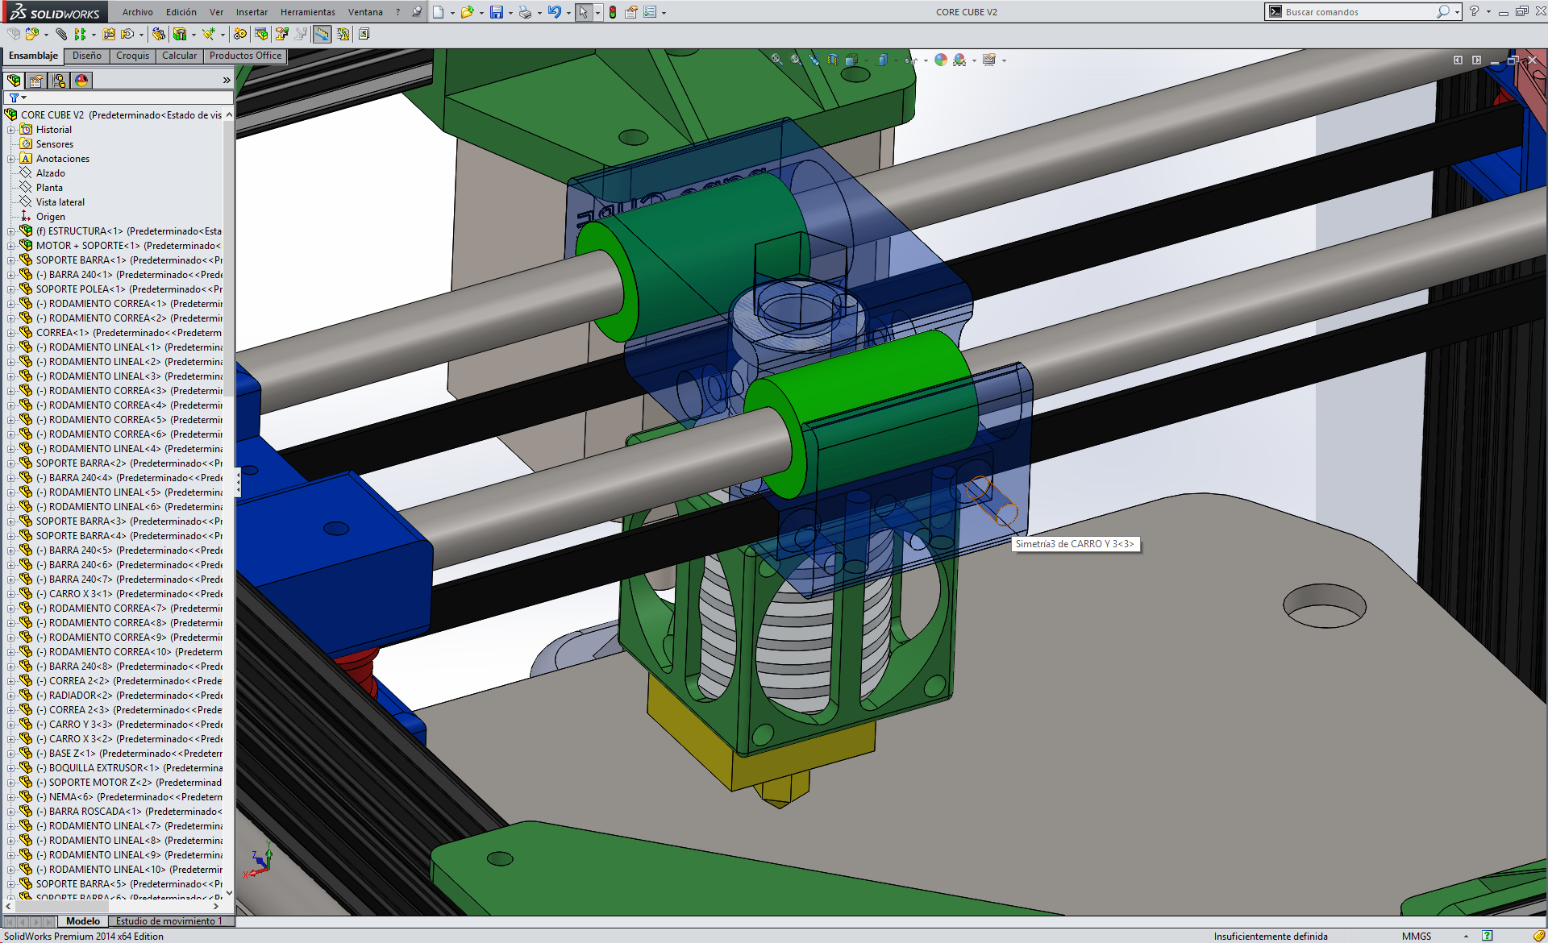Switch to the Croquis tab
Image resolution: width=1548 pixels, height=943 pixels.
click(x=132, y=56)
